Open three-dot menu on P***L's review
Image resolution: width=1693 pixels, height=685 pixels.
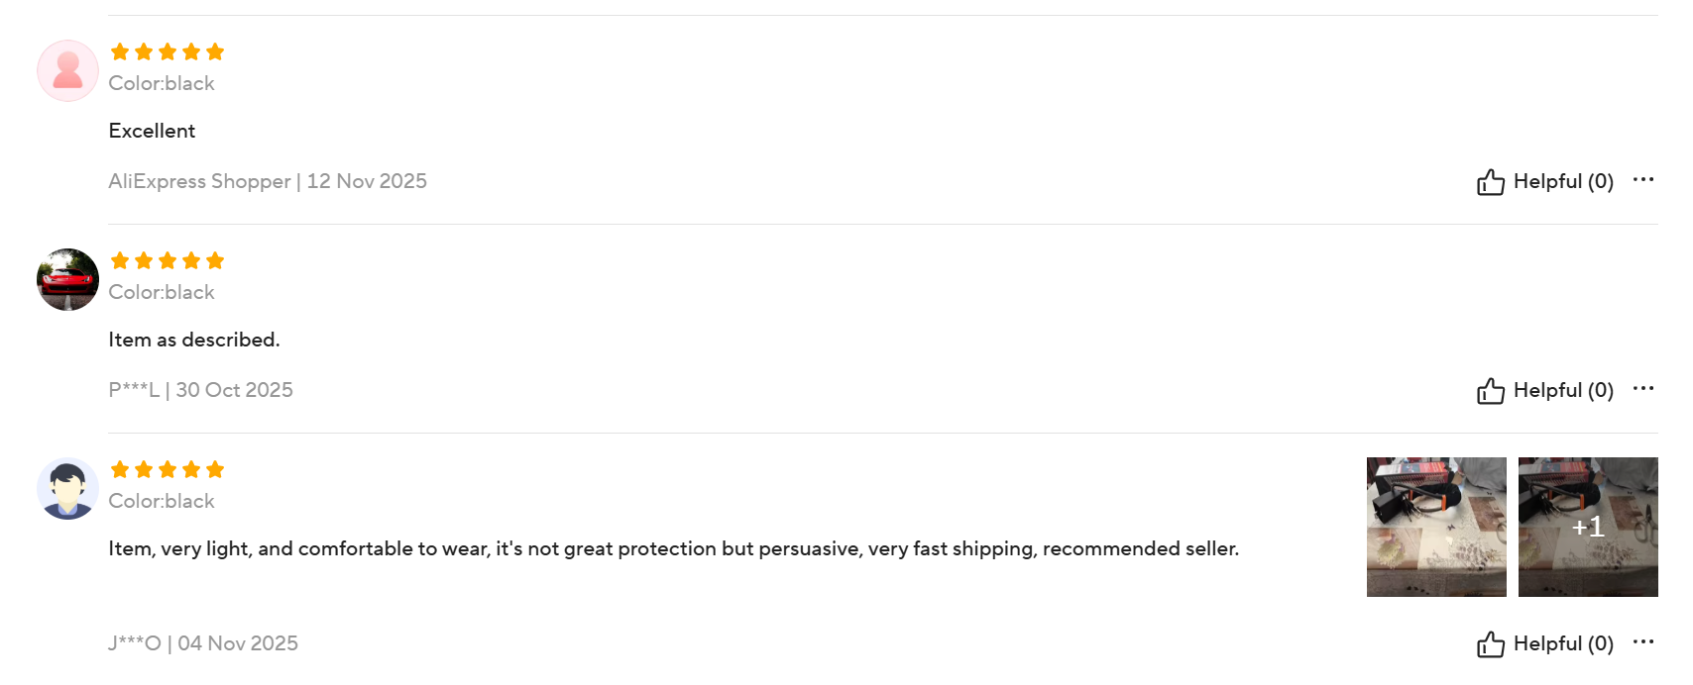1642,389
